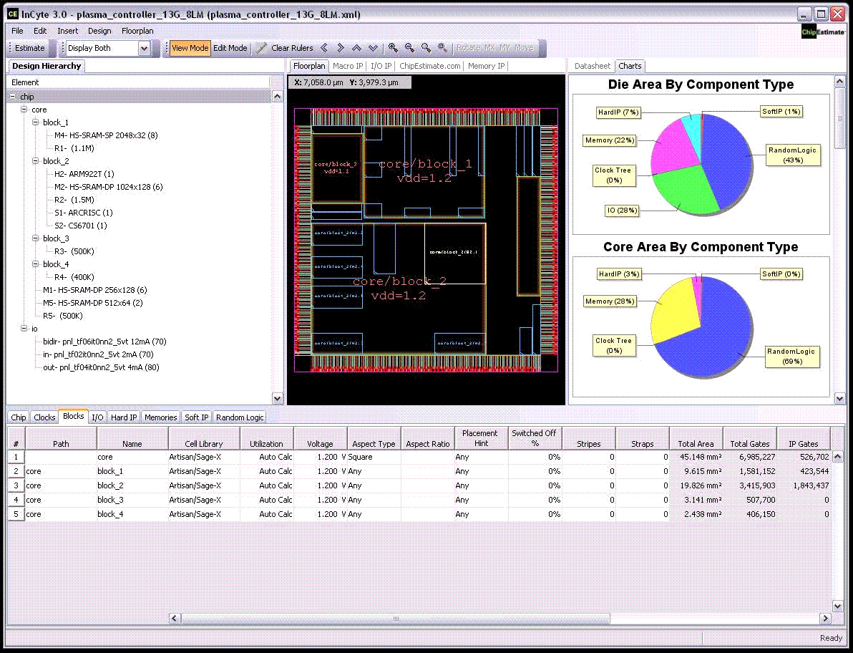
Task: Open the Hard IP tab
Action: (x=124, y=417)
